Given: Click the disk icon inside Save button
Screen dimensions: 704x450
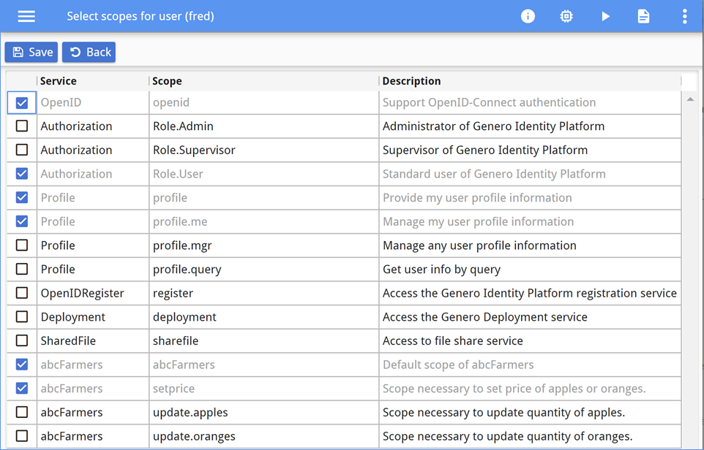Looking at the screenshot, I should [x=18, y=52].
